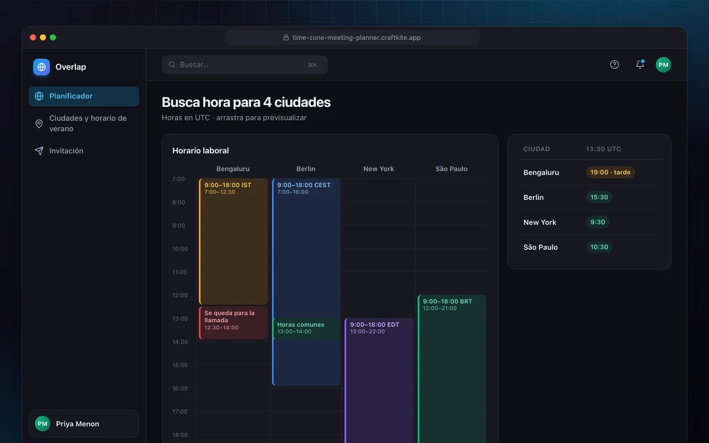Click the CIUDAD table header

click(537, 149)
